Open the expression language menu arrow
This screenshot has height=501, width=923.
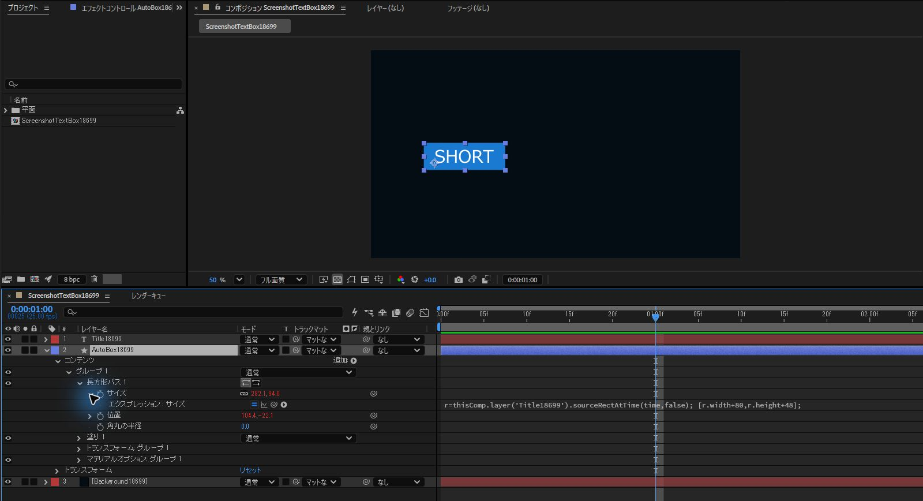pos(284,405)
